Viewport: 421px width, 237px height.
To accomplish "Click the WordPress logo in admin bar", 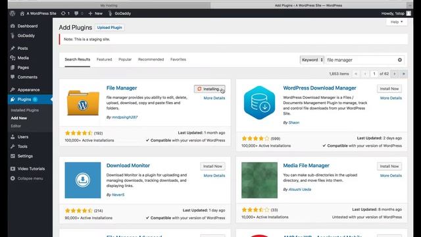I will coord(12,13).
